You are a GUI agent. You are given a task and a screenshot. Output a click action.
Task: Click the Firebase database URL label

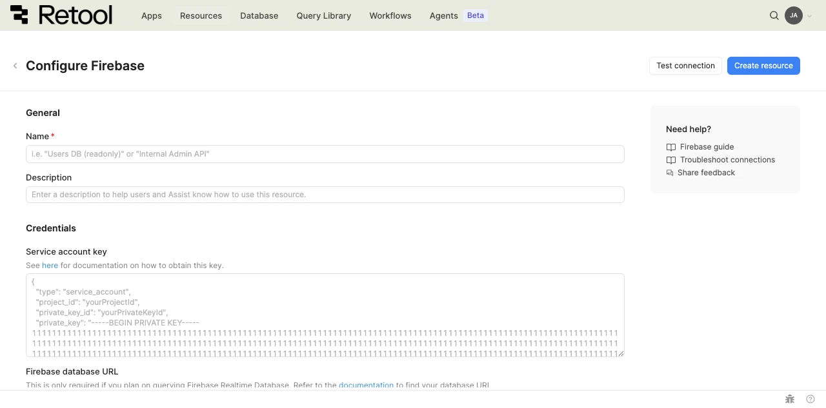pos(72,371)
